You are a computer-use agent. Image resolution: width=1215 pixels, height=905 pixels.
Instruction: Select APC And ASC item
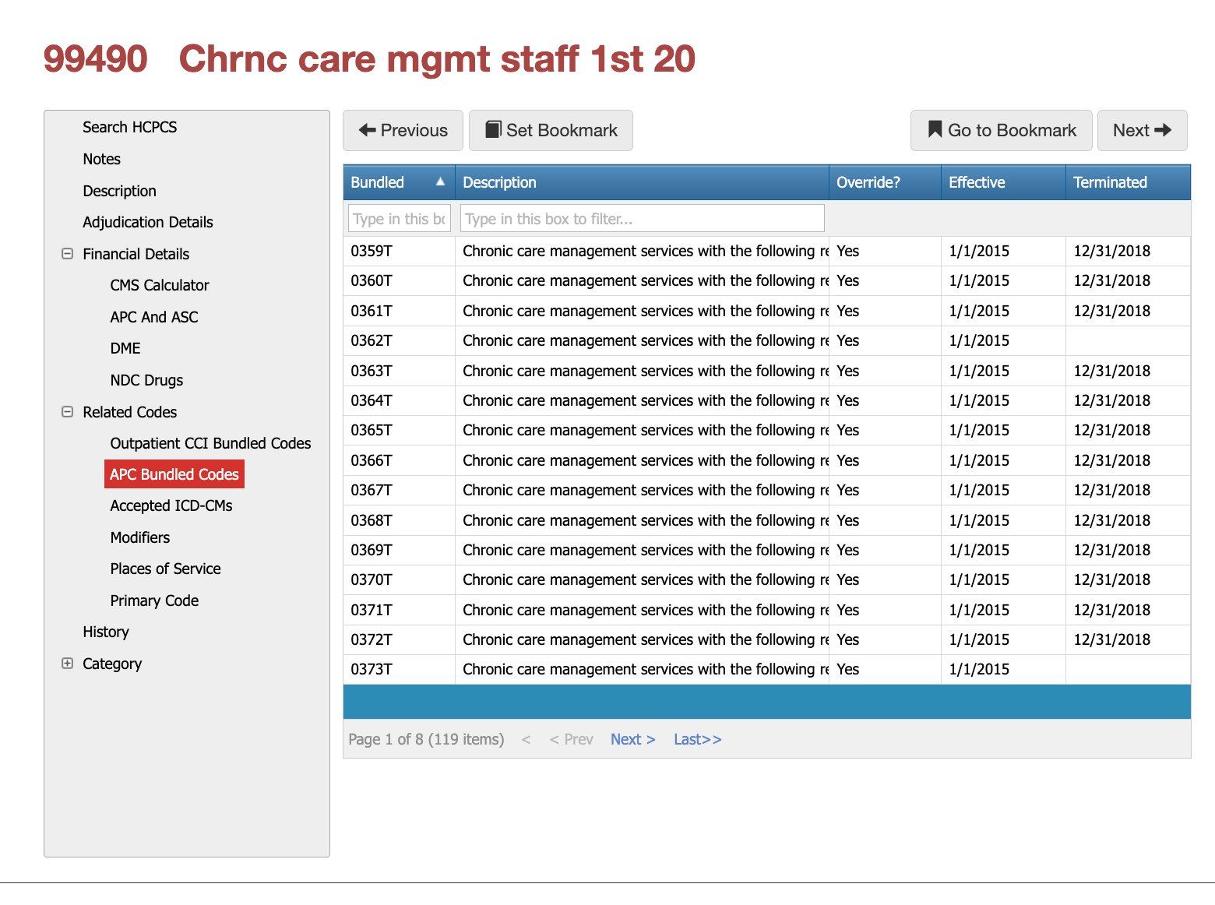pos(154,317)
